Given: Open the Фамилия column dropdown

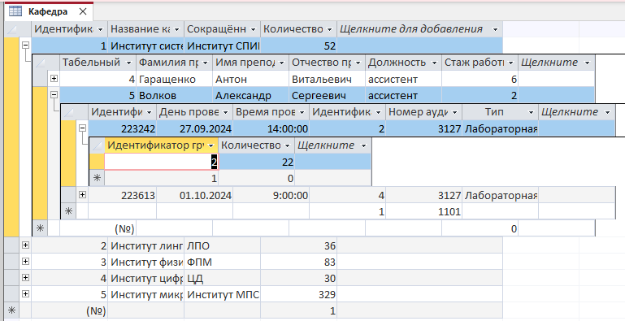Looking at the screenshot, I should (206, 63).
